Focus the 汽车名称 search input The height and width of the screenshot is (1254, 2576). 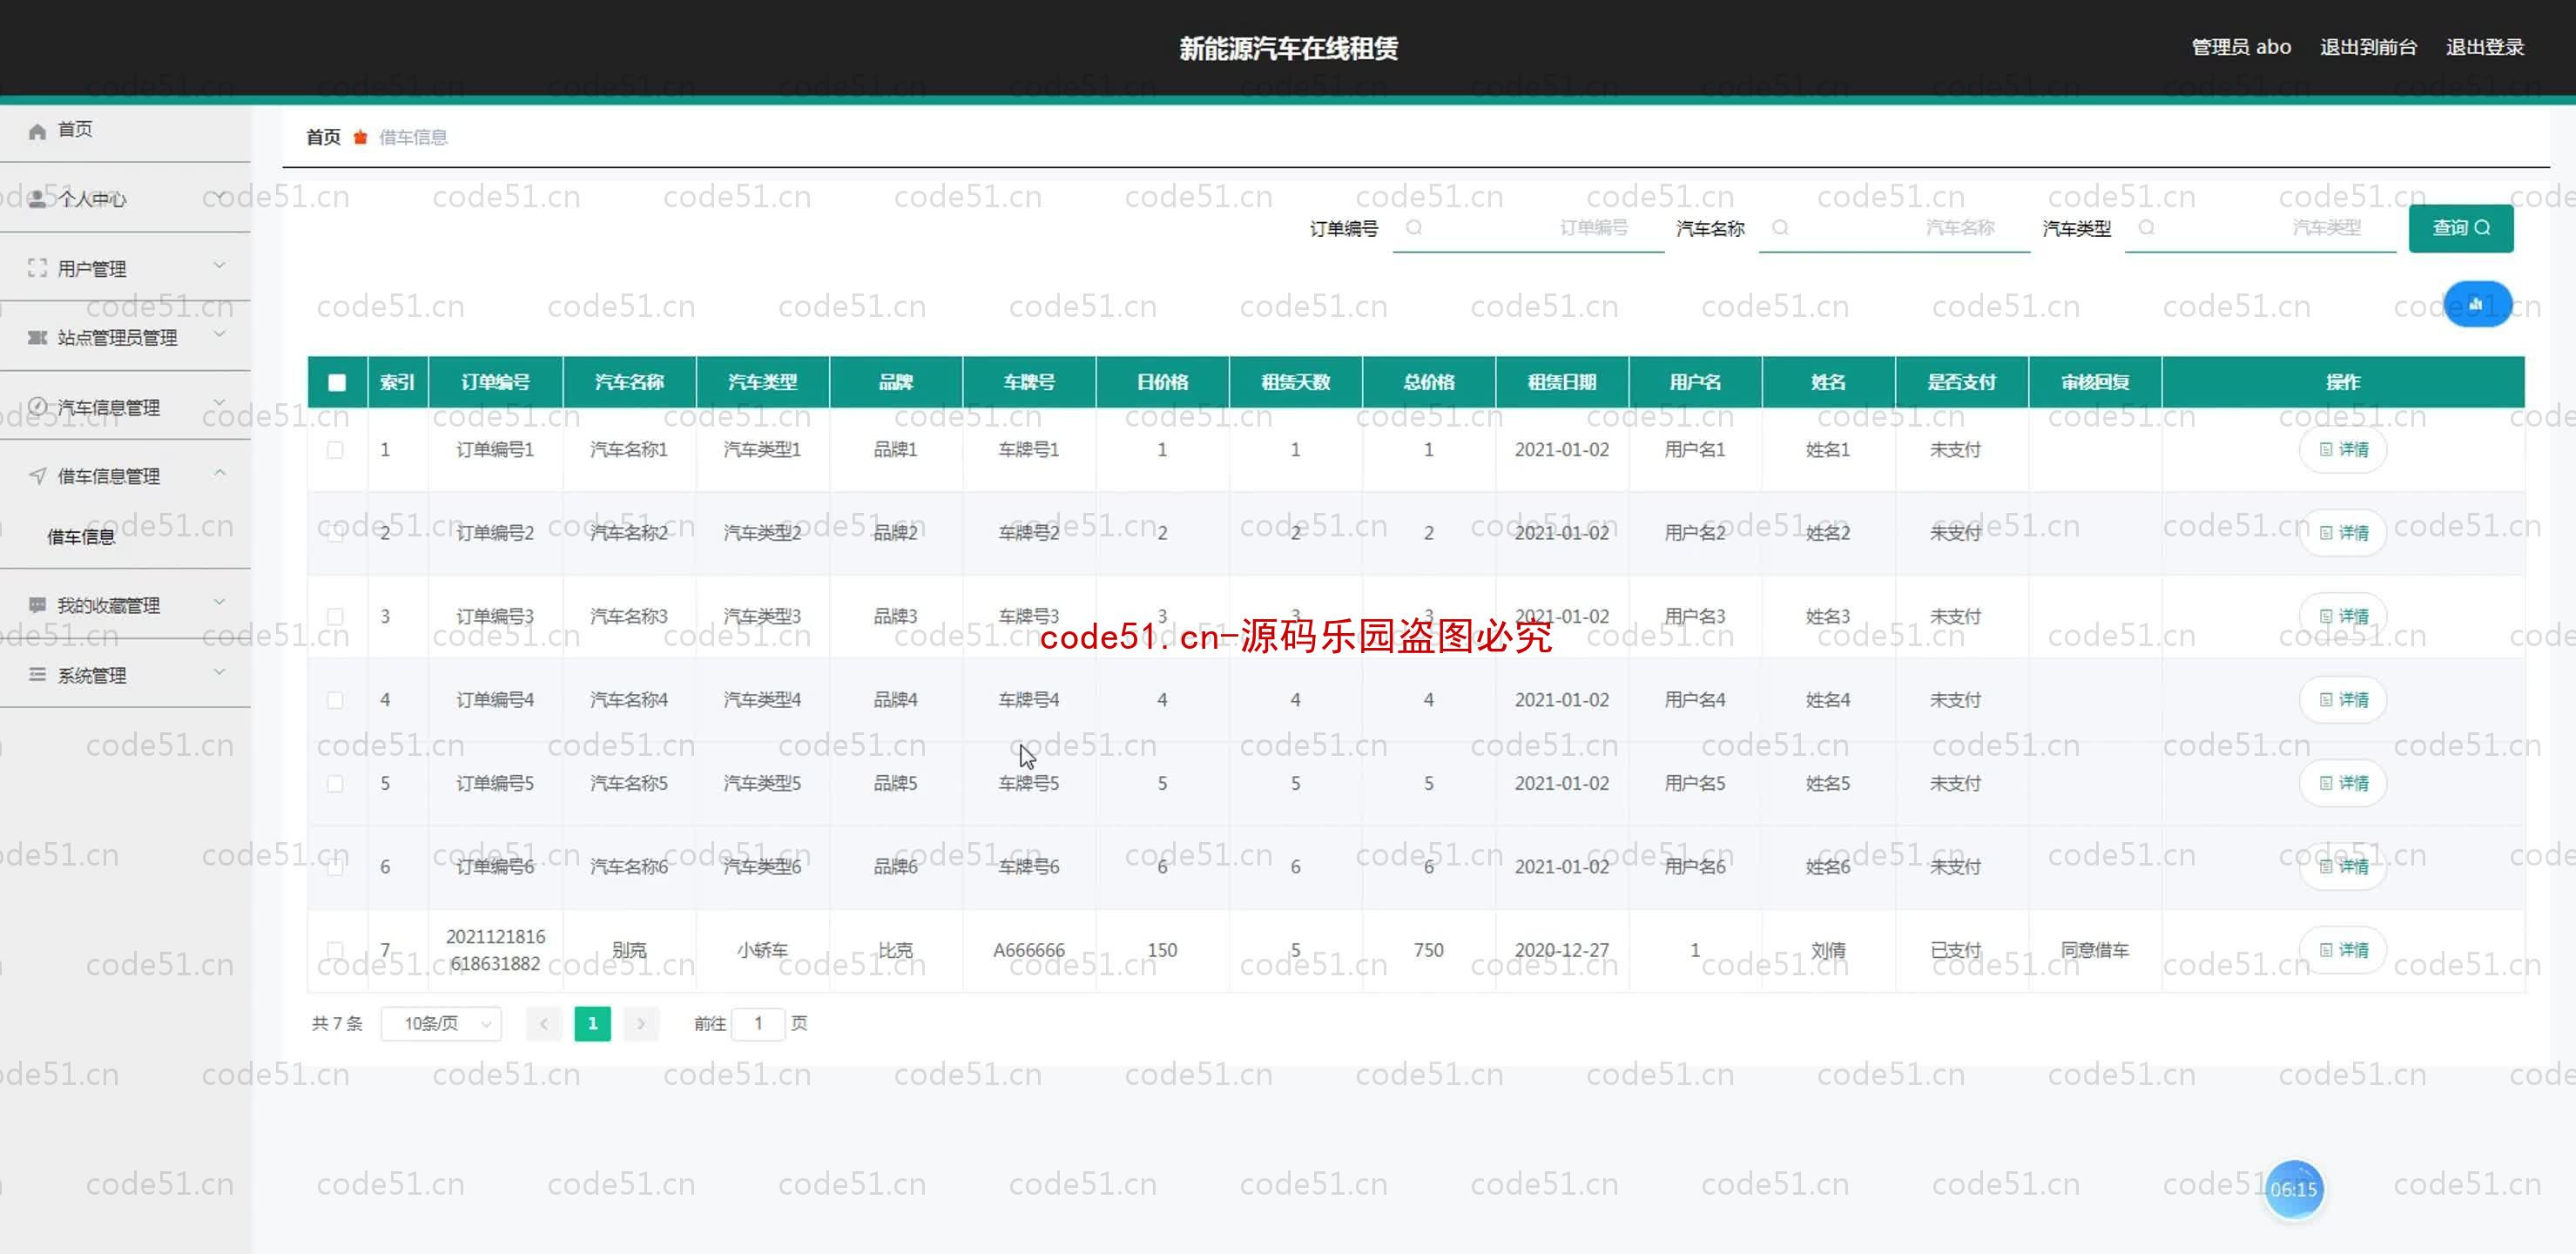1894,229
